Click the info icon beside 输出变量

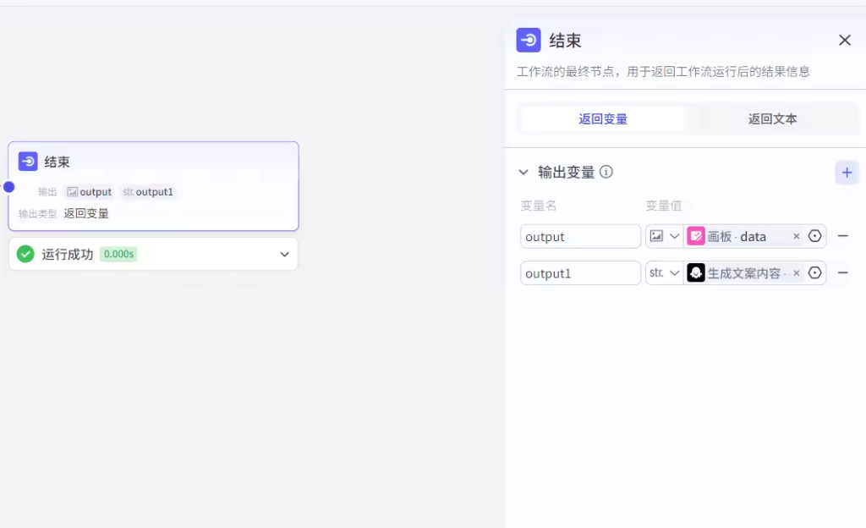pos(606,172)
